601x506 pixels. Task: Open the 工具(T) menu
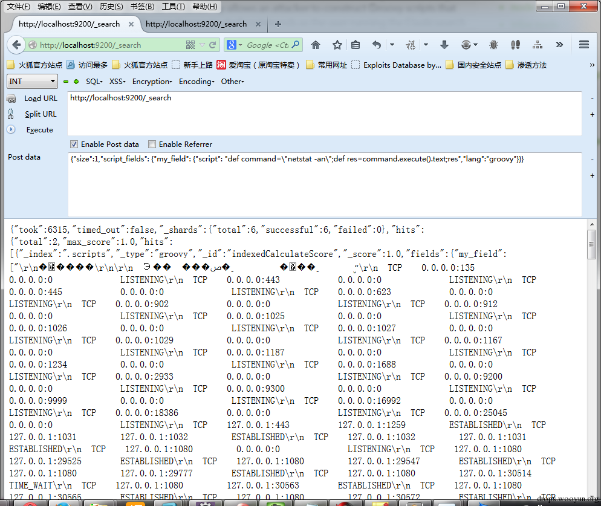[x=174, y=7]
